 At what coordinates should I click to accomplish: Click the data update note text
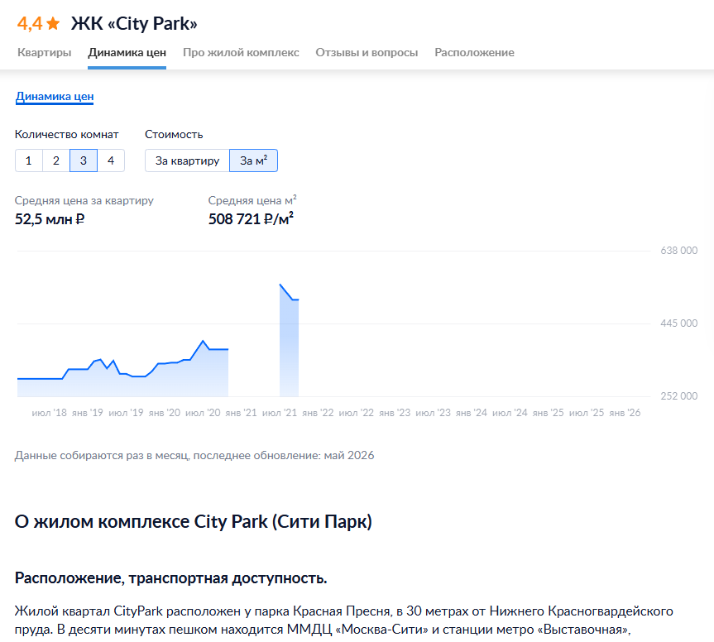pyautogui.click(x=194, y=455)
